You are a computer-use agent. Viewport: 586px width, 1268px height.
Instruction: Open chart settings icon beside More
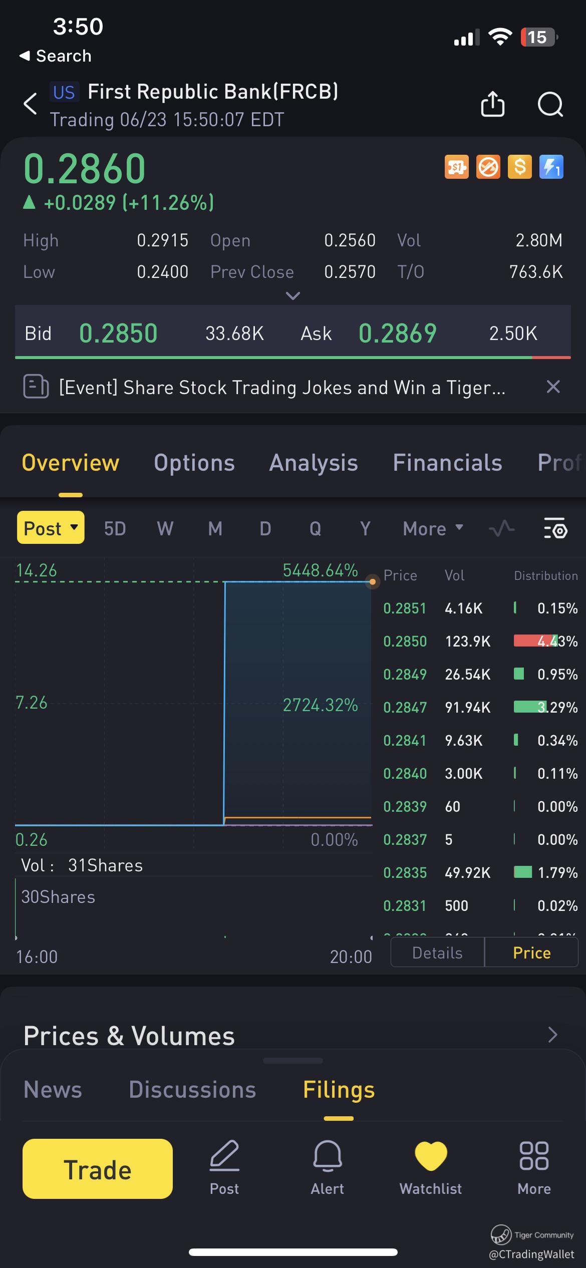coord(555,528)
